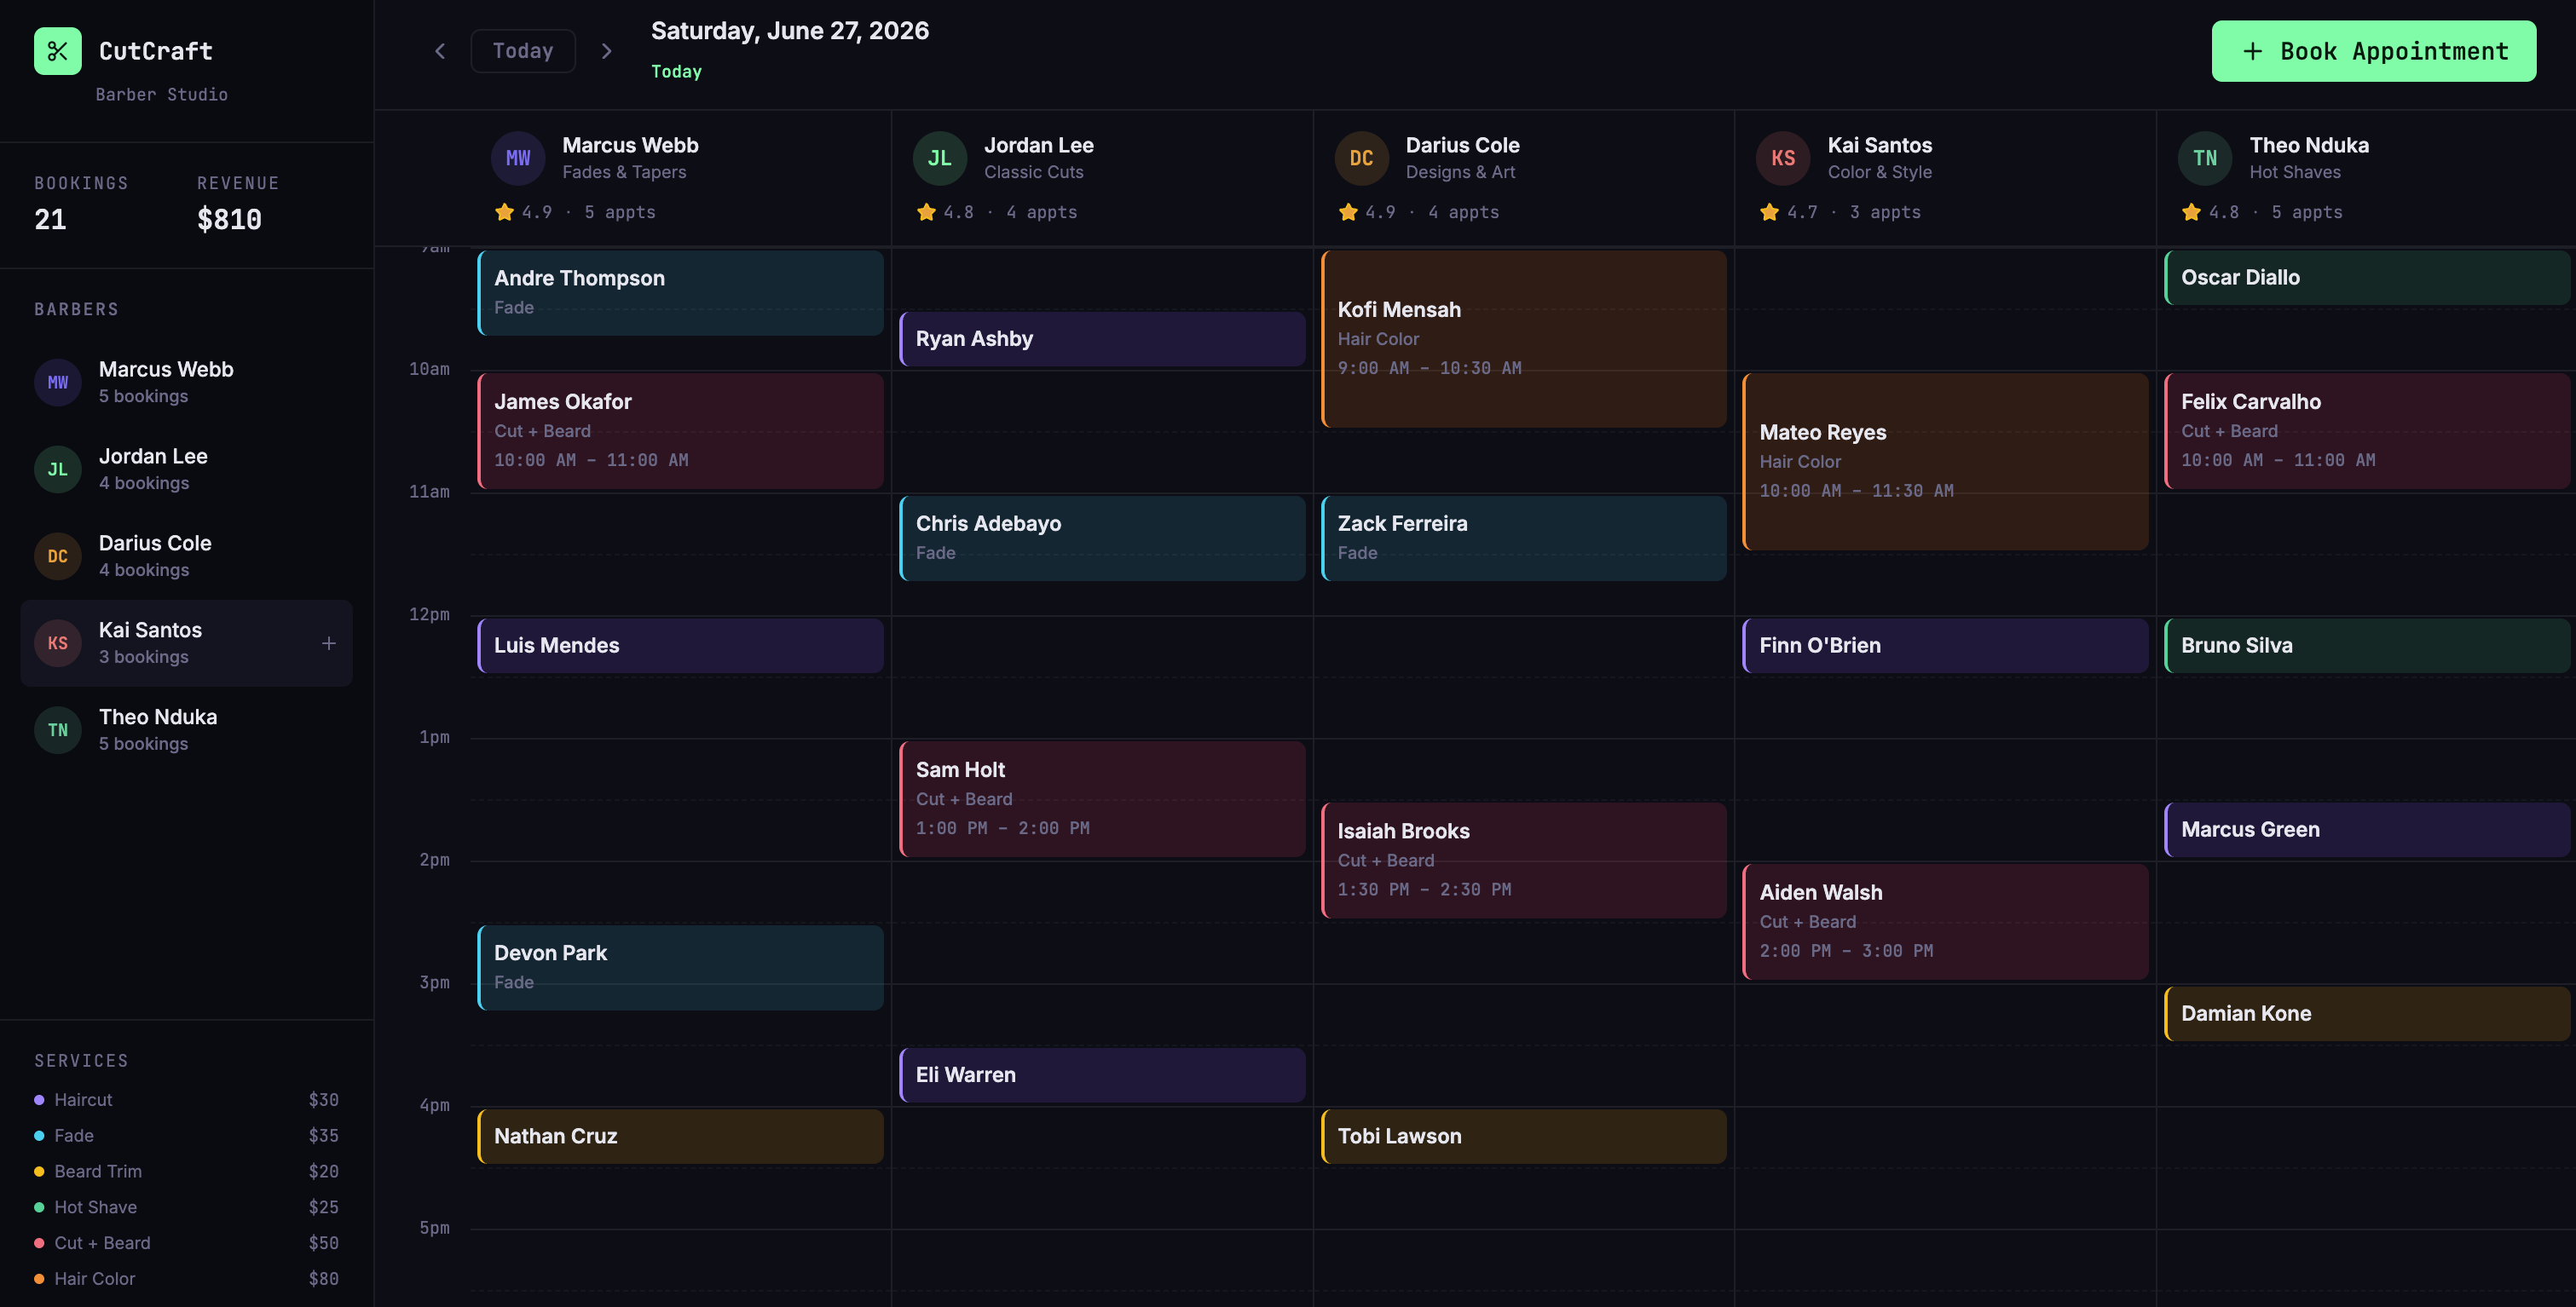Open Aiden Walsh's 2:00 PM appointment
The image size is (2576, 1307).
pyautogui.click(x=1945, y=921)
